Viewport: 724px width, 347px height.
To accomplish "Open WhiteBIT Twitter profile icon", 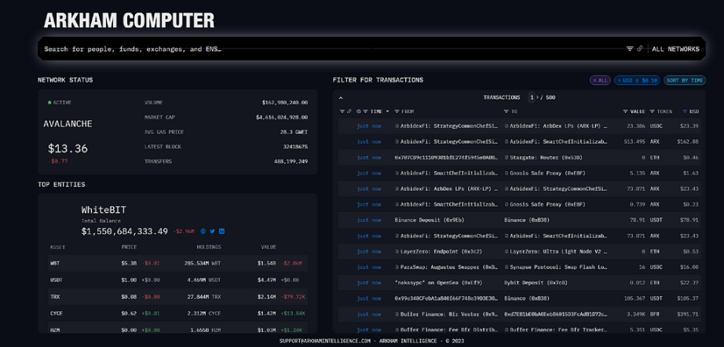I will pos(212,231).
